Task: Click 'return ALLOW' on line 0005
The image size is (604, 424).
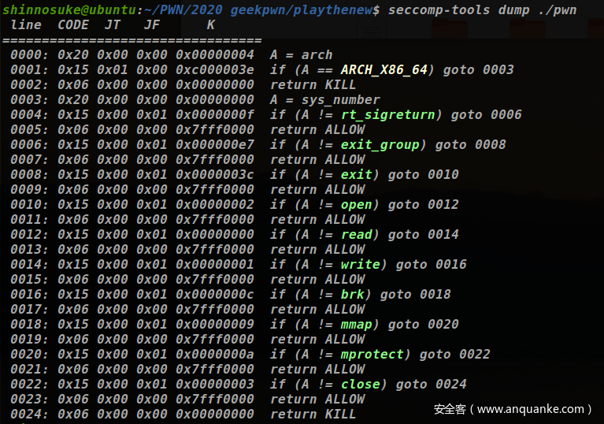Action: pyautogui.click(x=317, y=130)
